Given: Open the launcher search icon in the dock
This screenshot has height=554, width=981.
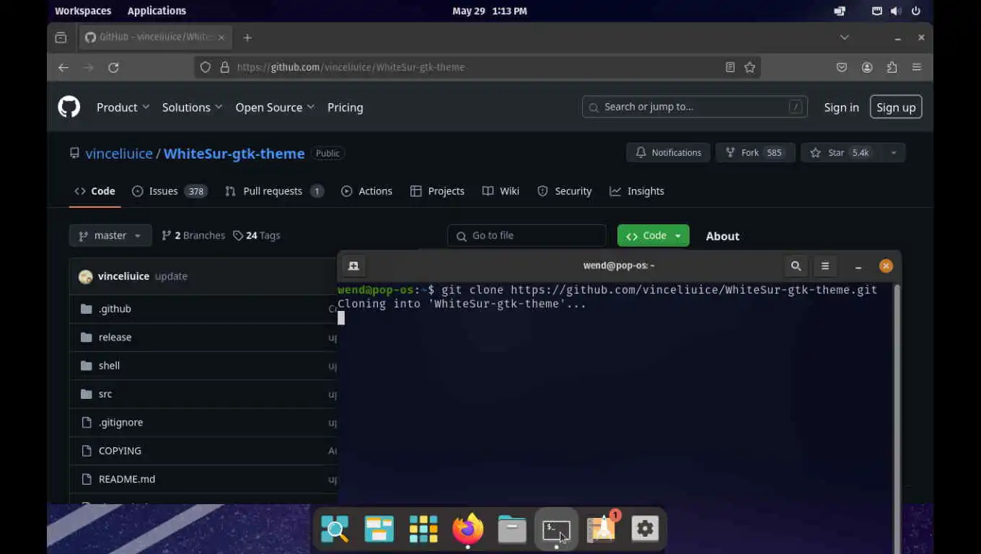Looking at the screenshot, I should (x=335, y=529).
